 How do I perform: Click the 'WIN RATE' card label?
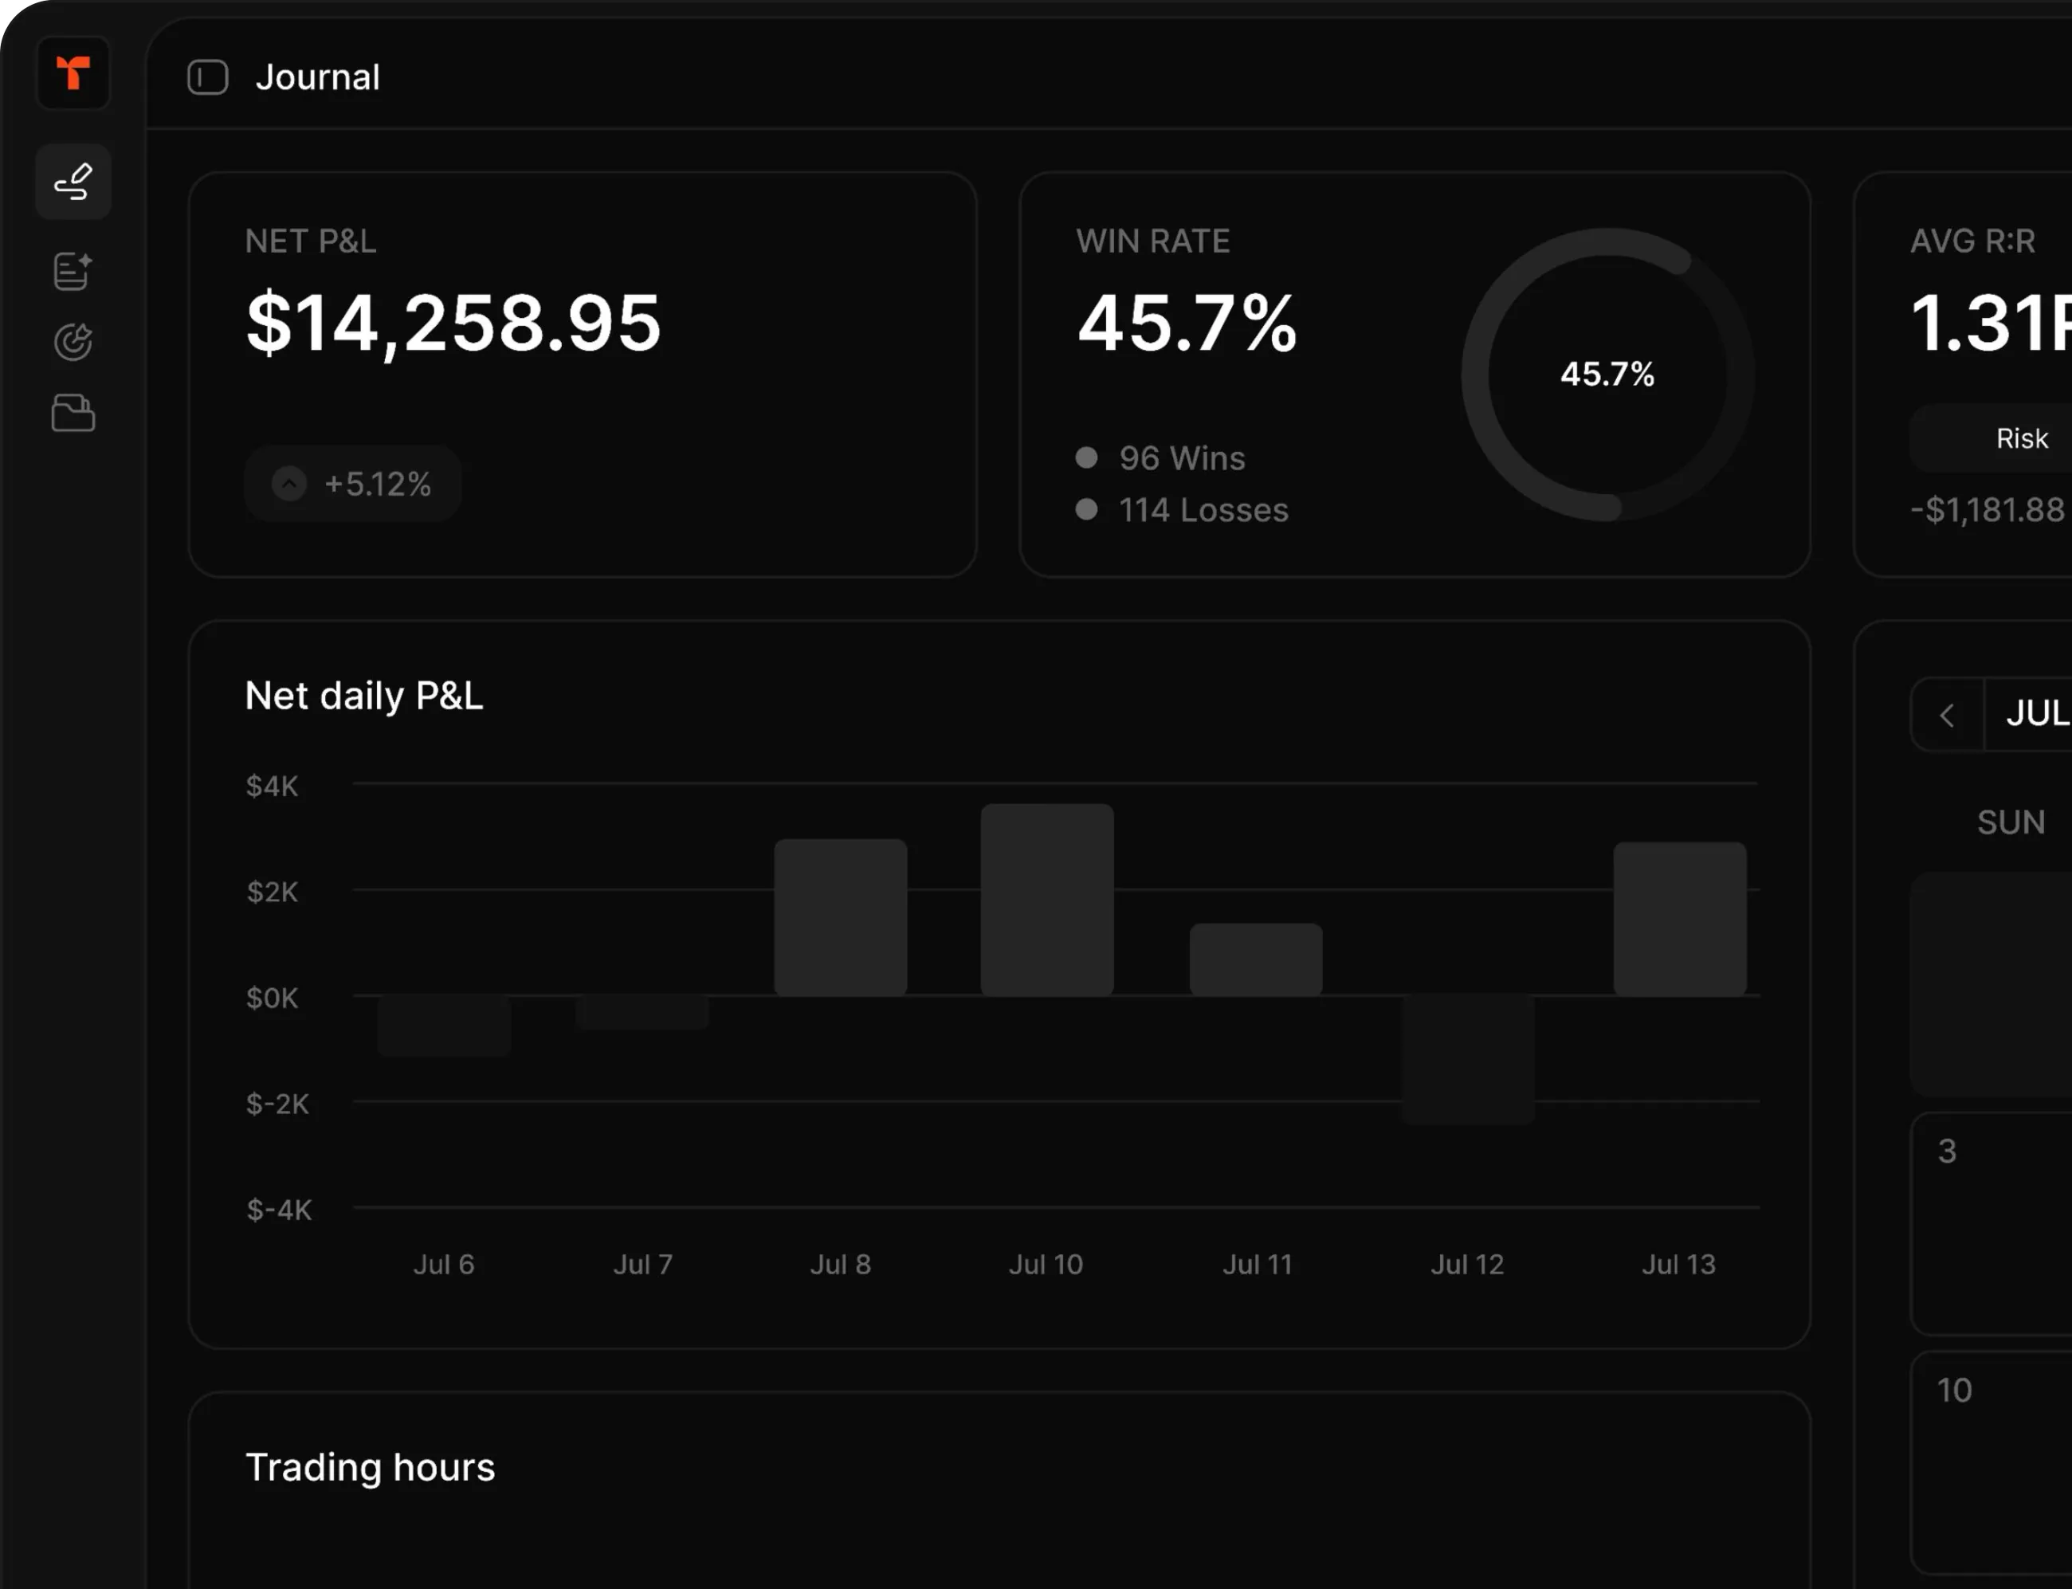[x=1153, y=242]
